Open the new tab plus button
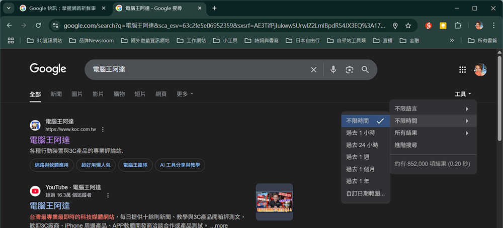The width and height of the screenshot is (503, 228). click(214, 9)
